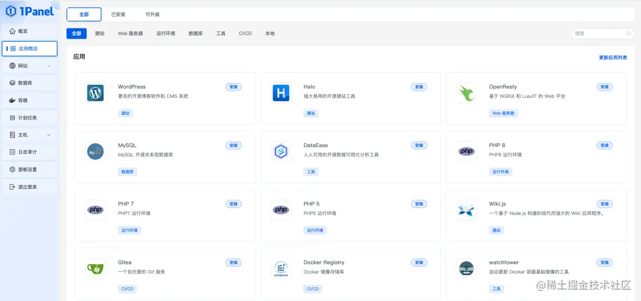Install Wiki.js with 安装 button
The width and height of the screenshot is (641, 301).
pos(605,203)
